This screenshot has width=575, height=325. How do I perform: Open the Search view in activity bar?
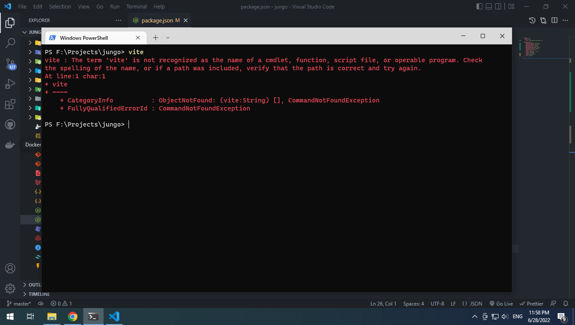[x=10, y=43]
